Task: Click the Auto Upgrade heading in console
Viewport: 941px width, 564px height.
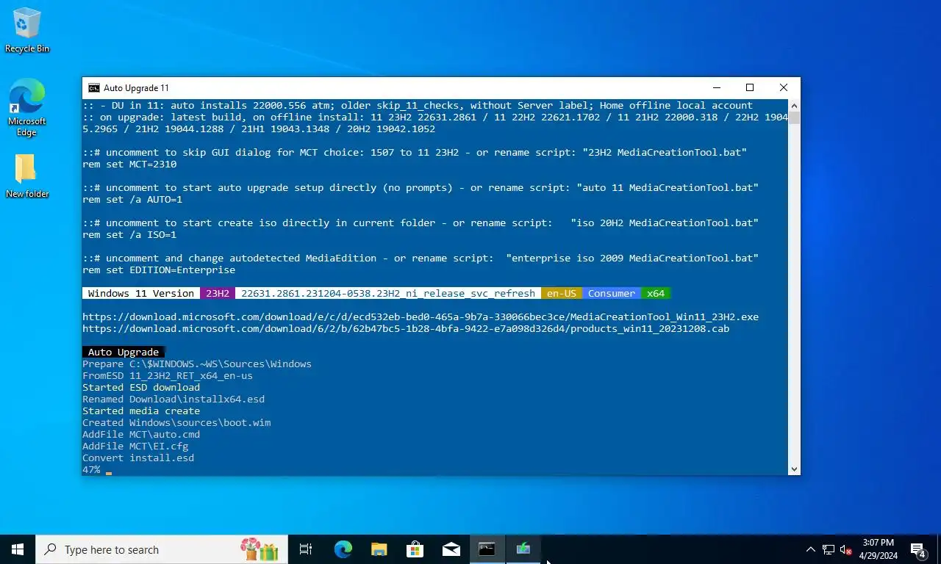Action: point(124,352)
